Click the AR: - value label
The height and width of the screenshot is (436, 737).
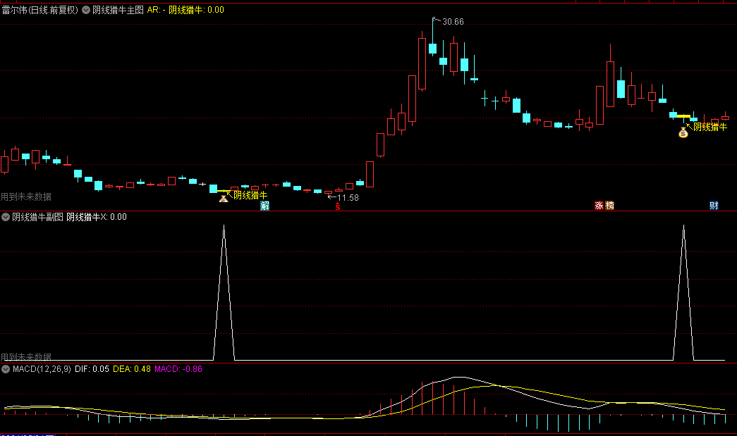point(156,10)
